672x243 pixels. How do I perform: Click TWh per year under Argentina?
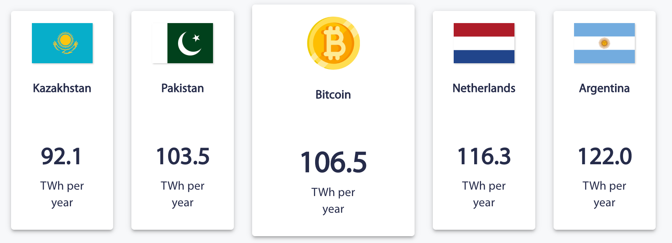point(604,194)
